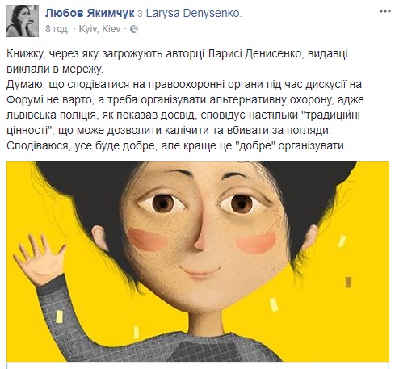395x369 pixels.
Task: Open the post options three-dots menu
Action: (385, 11)
